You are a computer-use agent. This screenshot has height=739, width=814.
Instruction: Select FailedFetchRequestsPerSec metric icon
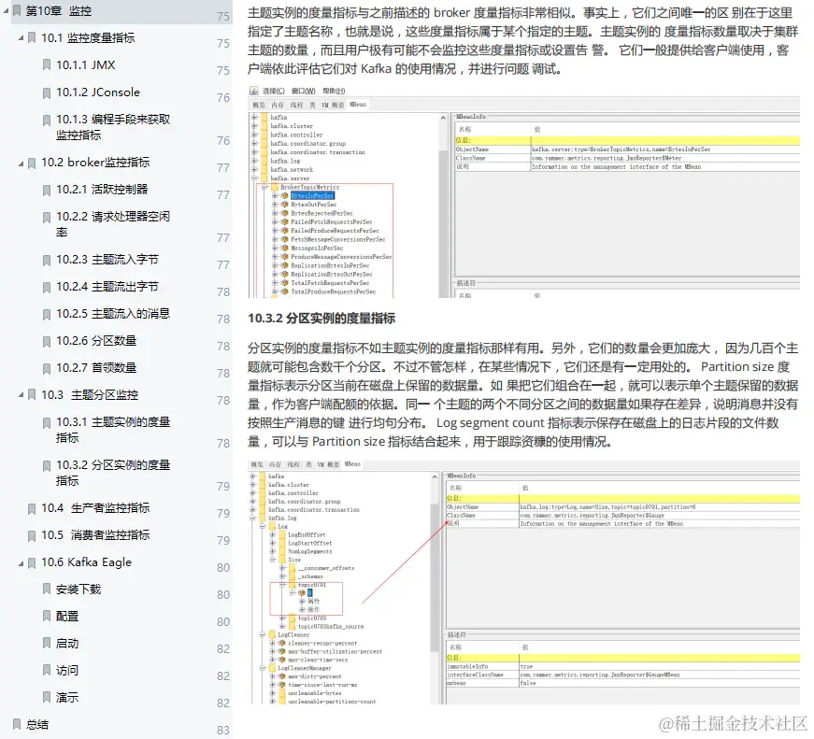(284, 221)
